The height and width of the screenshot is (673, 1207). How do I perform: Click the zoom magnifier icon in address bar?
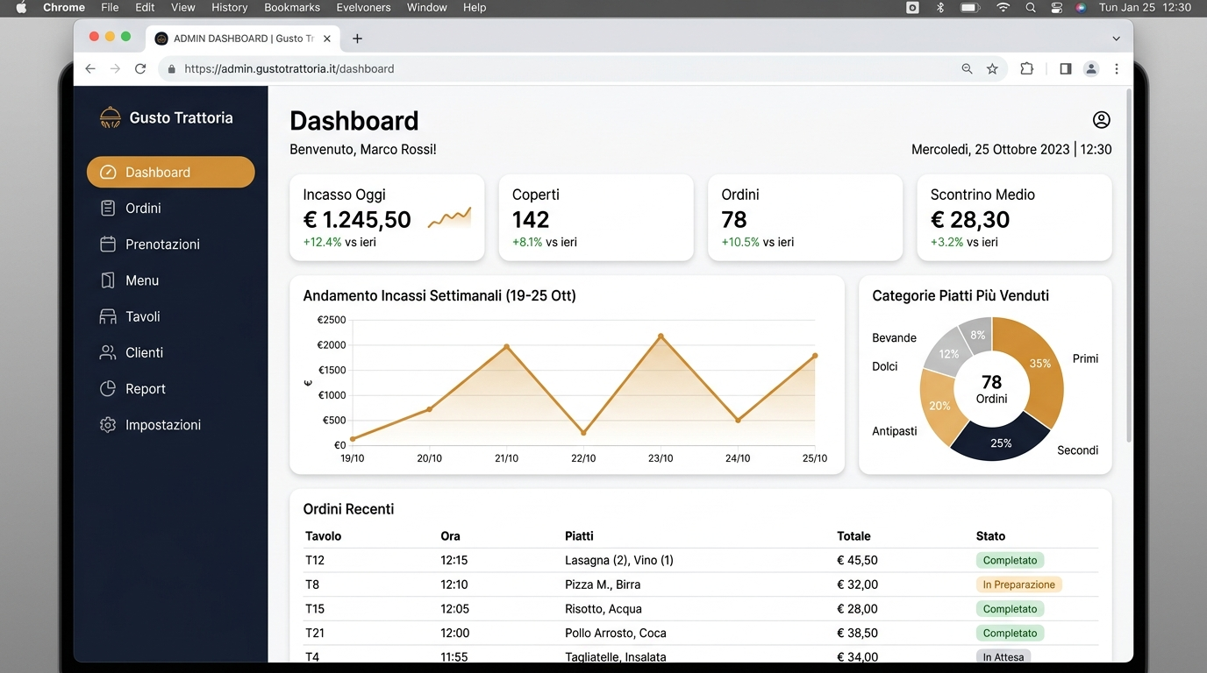(x=967, y=68)
